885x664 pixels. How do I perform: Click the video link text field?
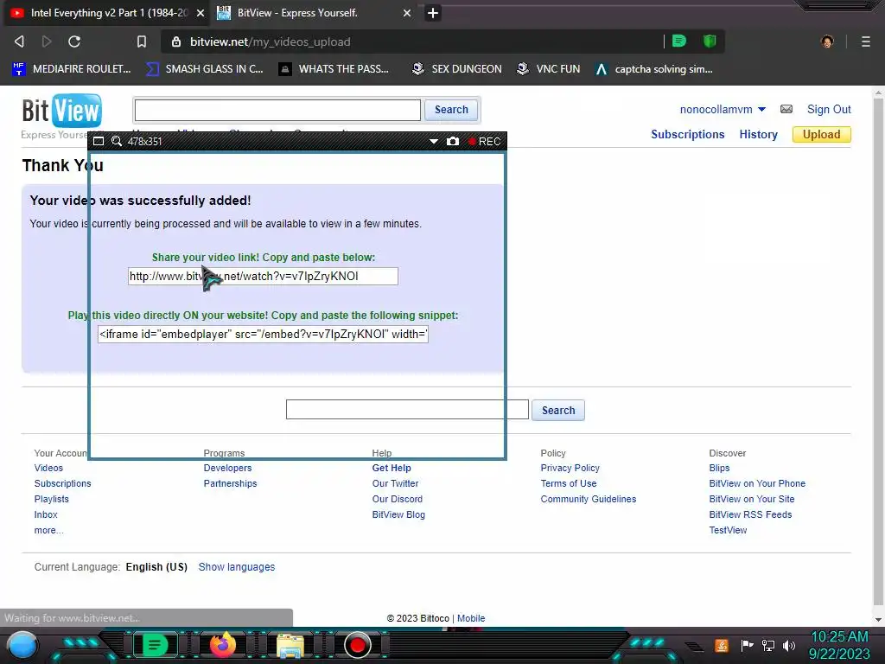coord(263,276)
